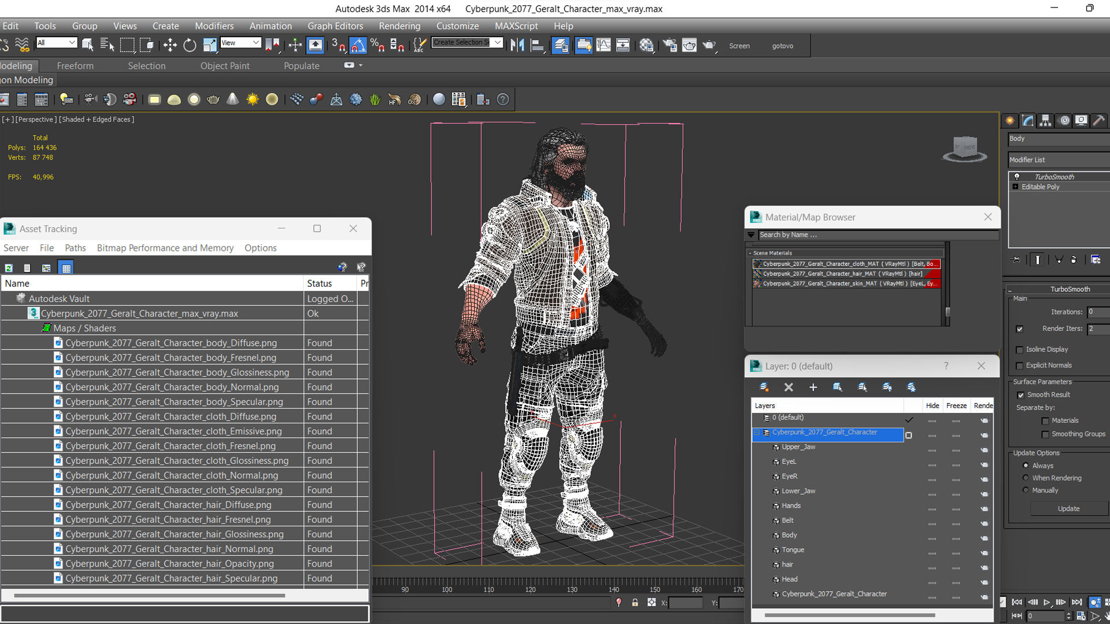Image resolution: width=1110 pixels, height=624 pixels.
Task: Select the Rotate tool in main toolbar
Action: coord(190,45)
